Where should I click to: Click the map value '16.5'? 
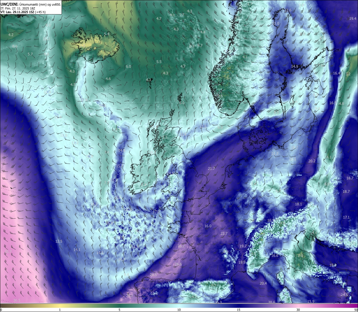pos(333,103)
